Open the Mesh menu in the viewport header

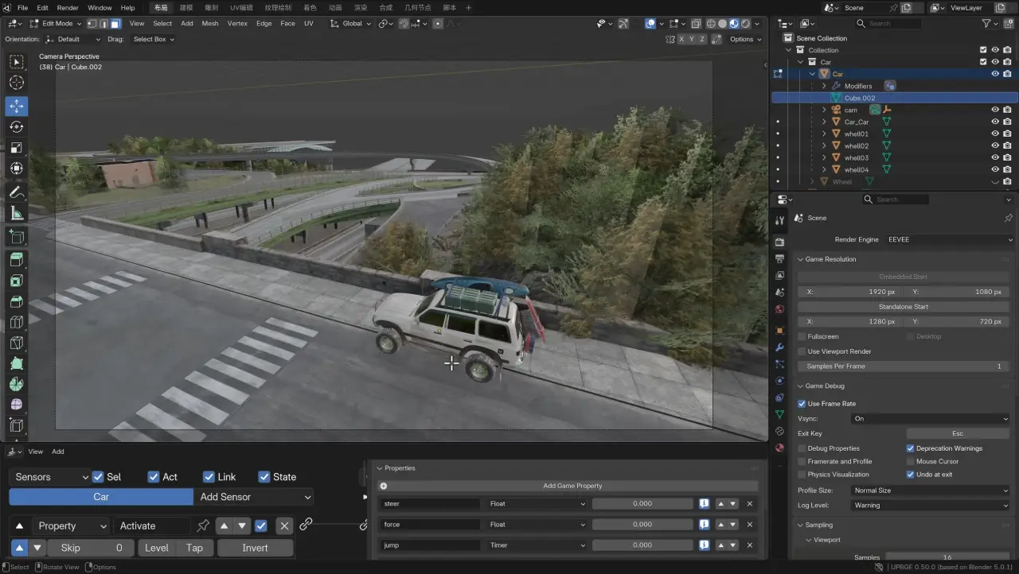(x=209, y=23)
